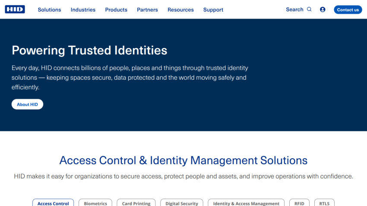Open the Resources menu

tap(180, 9)
